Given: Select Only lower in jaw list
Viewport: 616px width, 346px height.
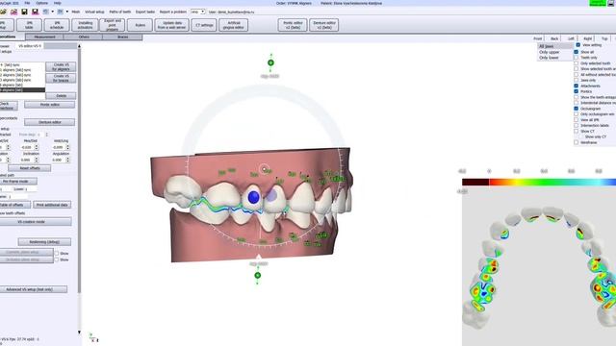Looking at the screenshot, I should [x=549, y=58].
